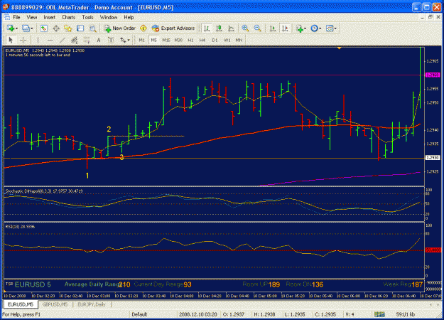Click the yellow diamond alert icon
444x320 pixels.
(144, 28)
